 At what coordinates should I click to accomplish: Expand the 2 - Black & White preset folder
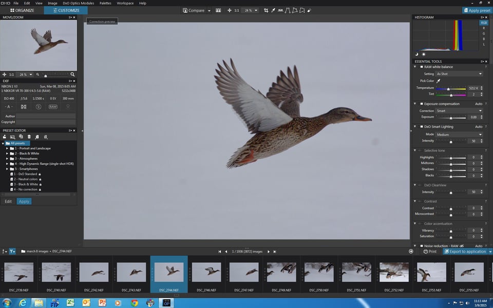point(7,153)
